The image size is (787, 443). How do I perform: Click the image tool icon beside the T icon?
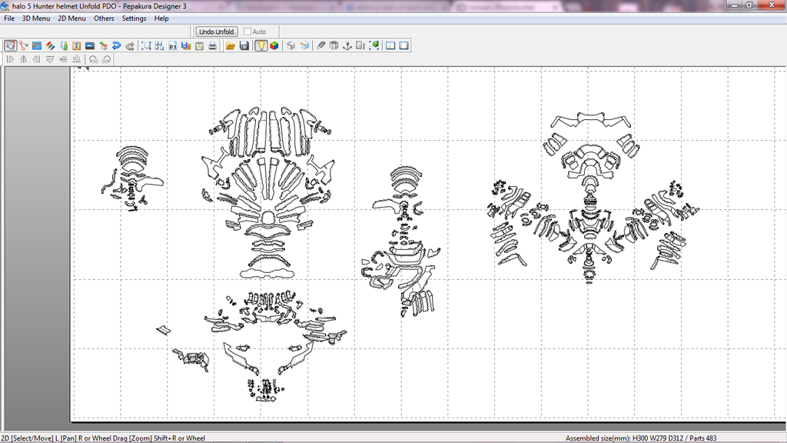[89, 46]
